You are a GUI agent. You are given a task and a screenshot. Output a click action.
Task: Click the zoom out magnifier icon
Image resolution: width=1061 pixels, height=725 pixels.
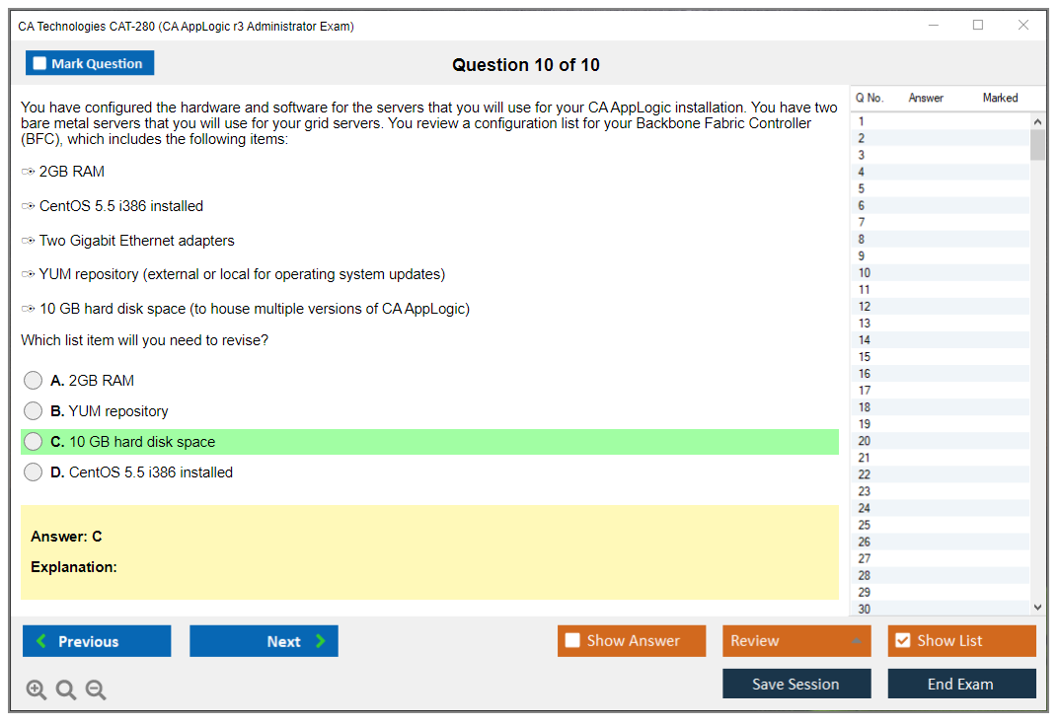coord(96,689)
